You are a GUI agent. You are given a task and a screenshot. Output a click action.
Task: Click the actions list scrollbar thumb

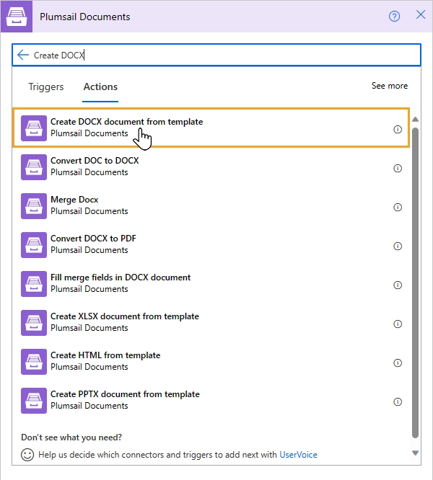415,283
